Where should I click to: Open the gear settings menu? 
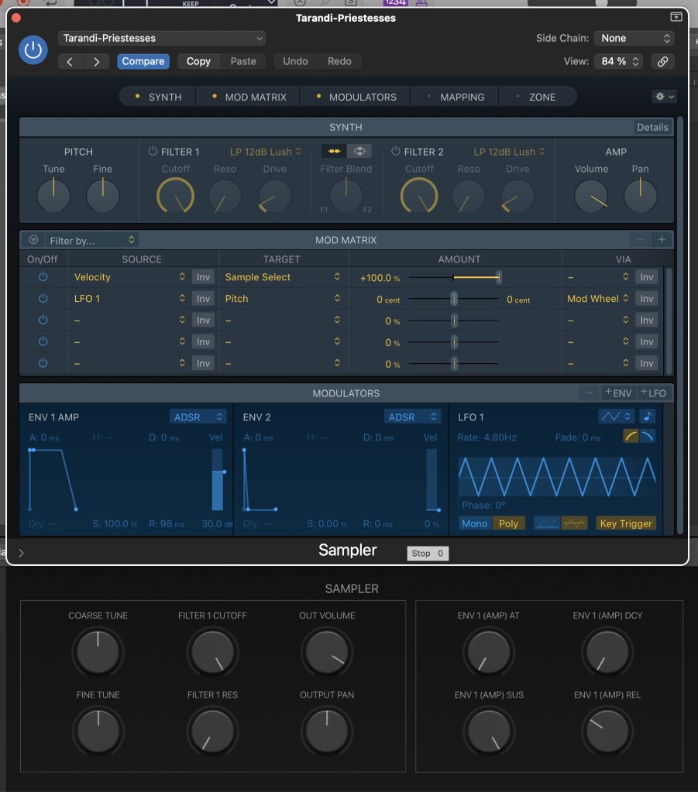[664, 97]
